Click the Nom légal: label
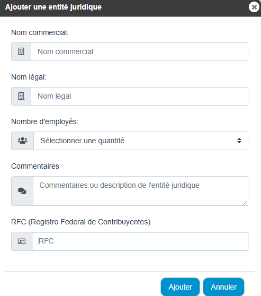261x296 pixels. click(29, 77)
